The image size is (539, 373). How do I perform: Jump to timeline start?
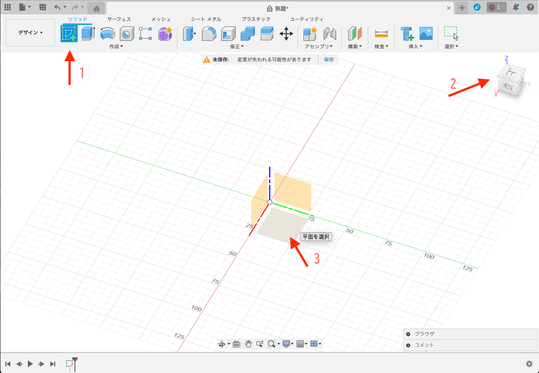8,364
